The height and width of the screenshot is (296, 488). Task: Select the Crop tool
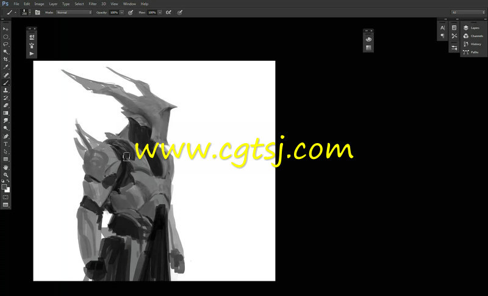coord(5,59)
